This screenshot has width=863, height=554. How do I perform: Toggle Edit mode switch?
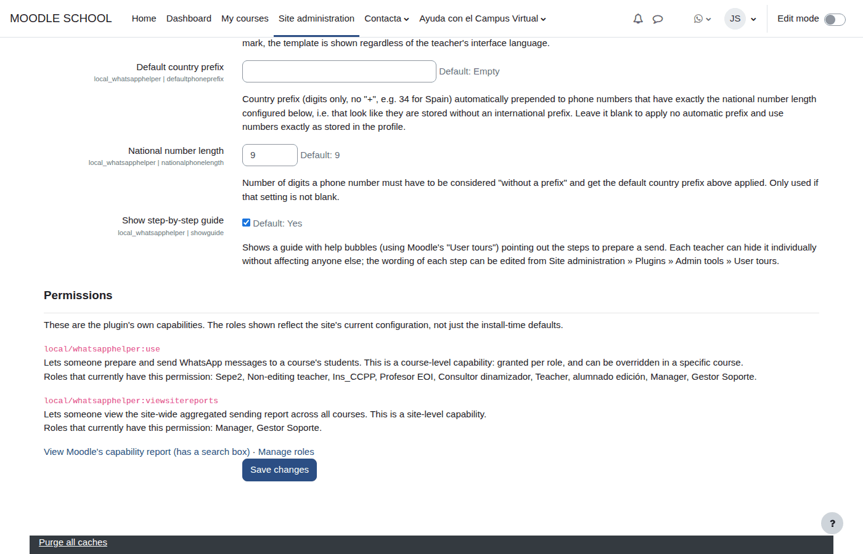pos(835,19)
